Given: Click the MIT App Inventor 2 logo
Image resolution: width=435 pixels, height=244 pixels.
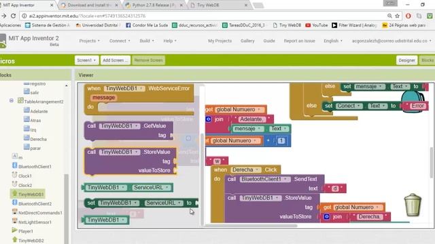Looking at the screenshot, I should tap(29, 41).
